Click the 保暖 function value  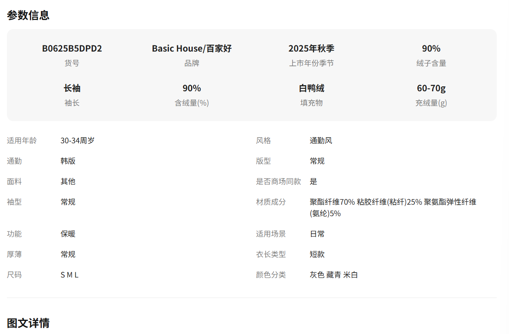coord(68,234)
